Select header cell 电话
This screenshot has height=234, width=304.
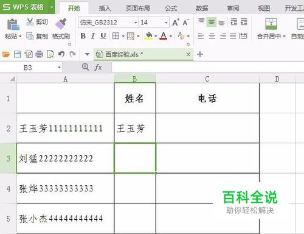point(207,98)
